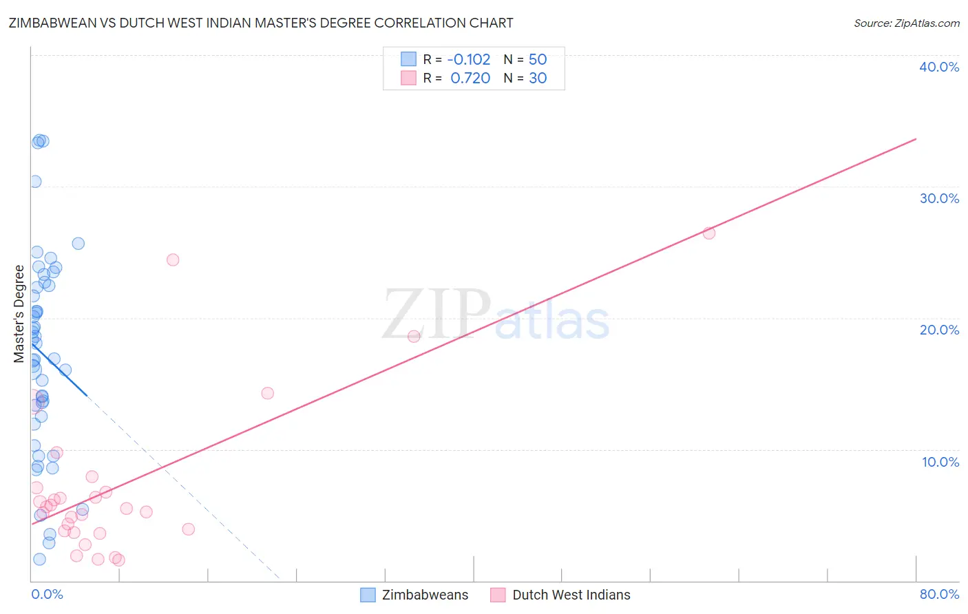Click the chart title text
The width and height of the screenshot is (968, 614).
[261, 23]
